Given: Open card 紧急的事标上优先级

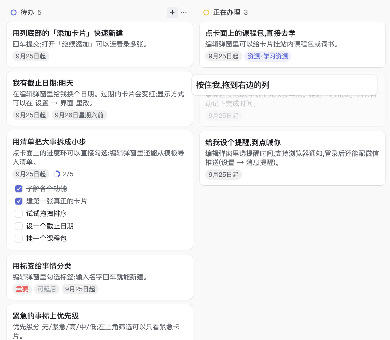Looking at the screenshot, I should [x=100, y=322].
